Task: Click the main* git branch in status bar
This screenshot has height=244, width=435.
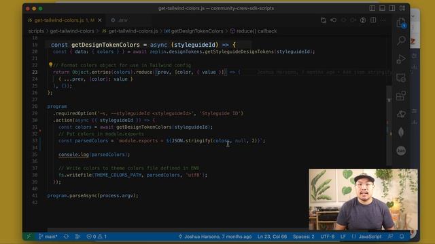Action: 48,237
